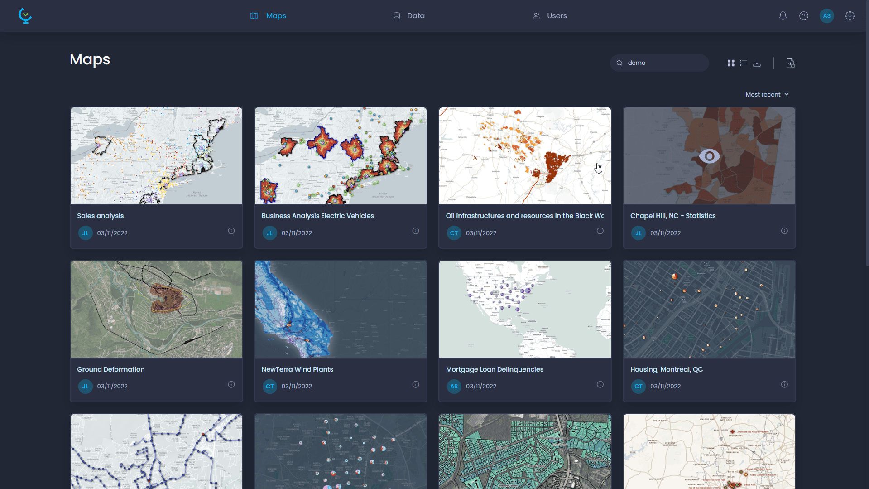
Task: Open the Ground Deformation thumbnail
Action: pyautogui.click(x=156, y=309)
